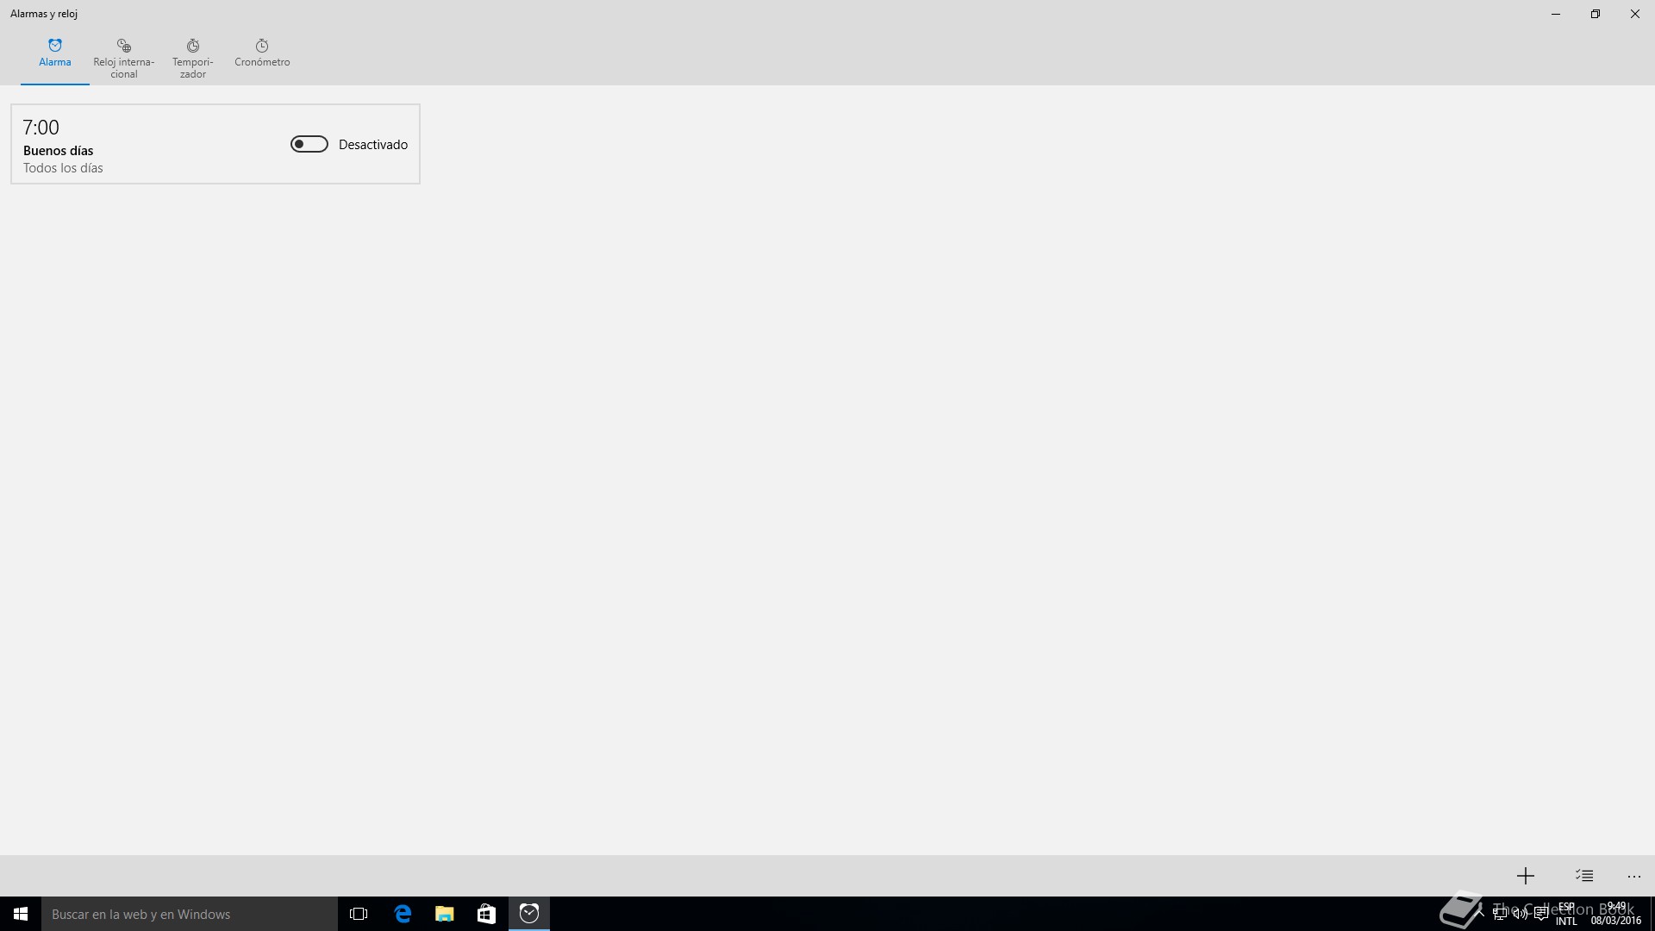Add a new alarm with plus icon

1526,876
